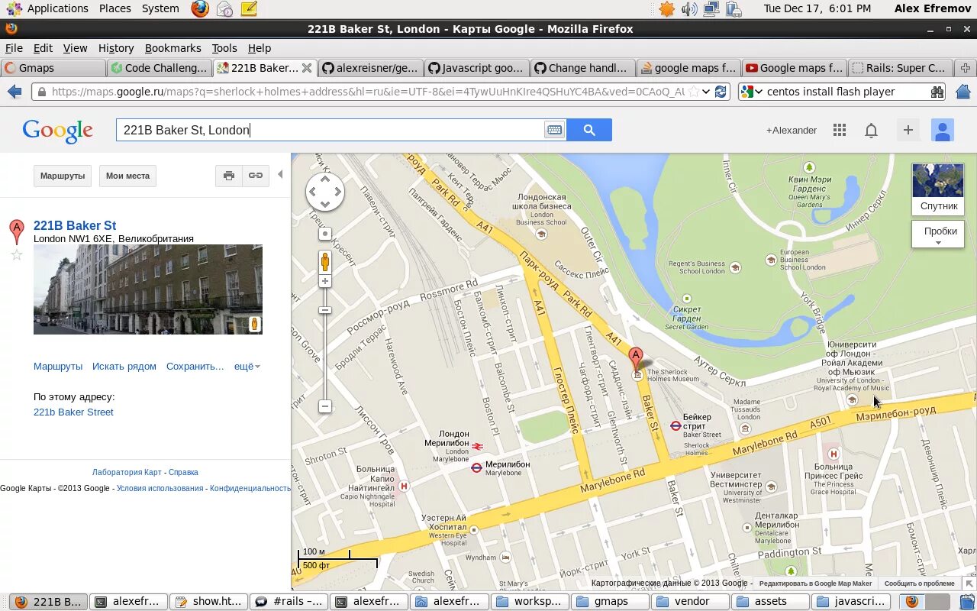Click the Искать рядом link

pyautogui.click(x=124, y=367)
